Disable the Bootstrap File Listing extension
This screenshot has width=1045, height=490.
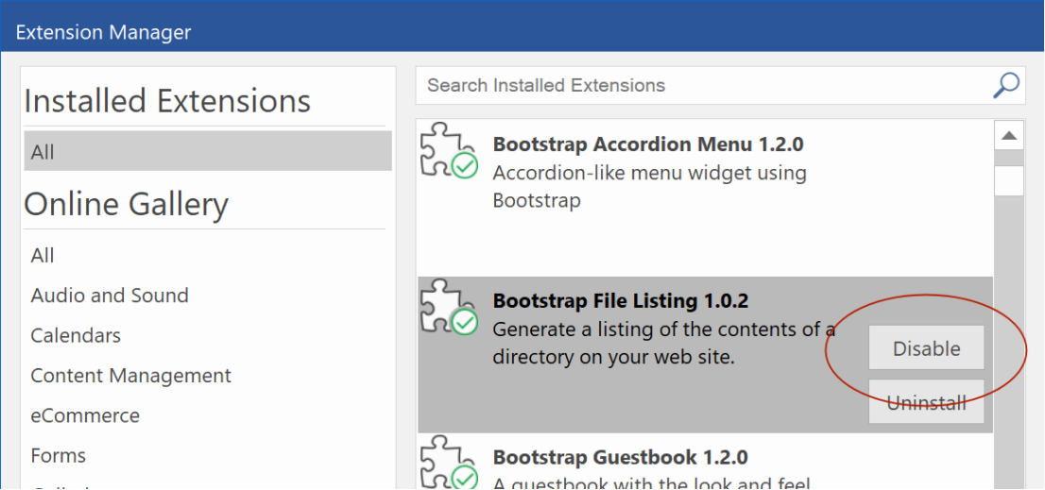(926, 348)
